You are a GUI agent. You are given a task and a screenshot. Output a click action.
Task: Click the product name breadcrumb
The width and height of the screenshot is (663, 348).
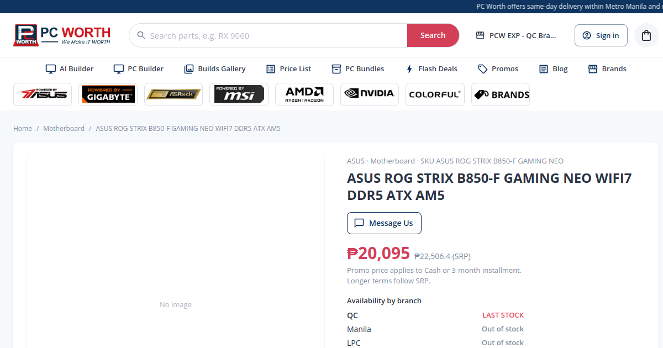pyautogui.click(x=188, y=128)
